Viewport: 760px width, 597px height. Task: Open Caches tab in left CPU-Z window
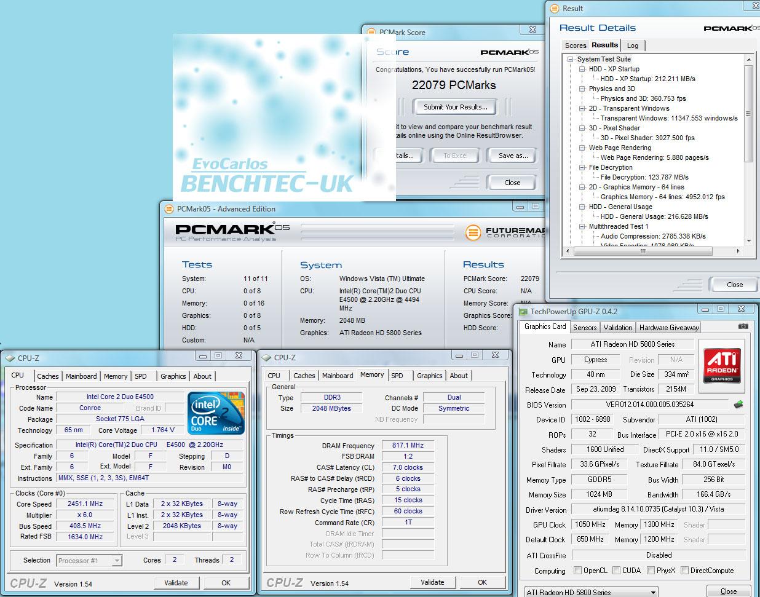pos(48,376)
